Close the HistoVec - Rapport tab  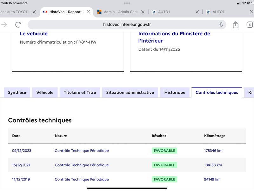[89, 12]
